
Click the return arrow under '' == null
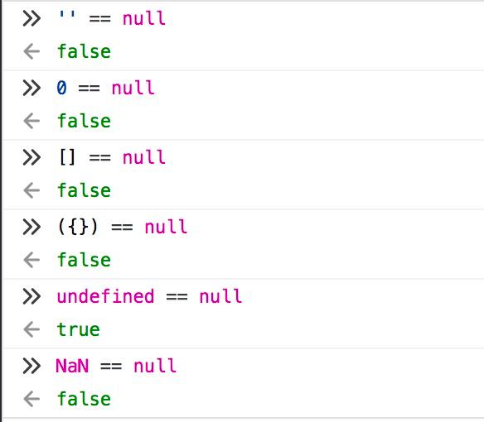coord(31,51)
